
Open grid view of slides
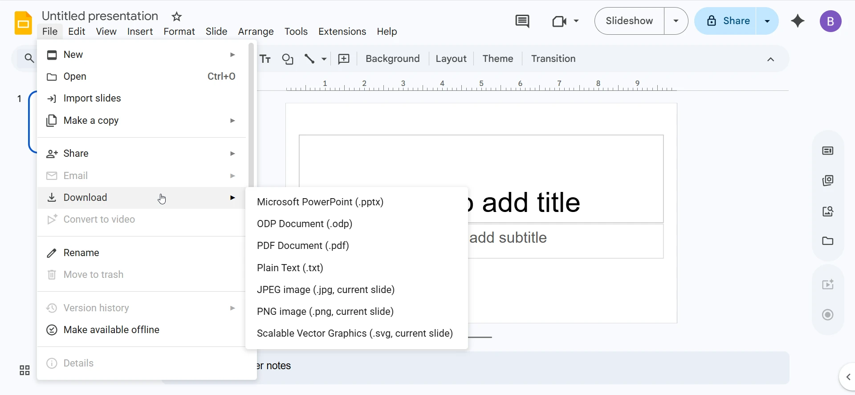24,370
